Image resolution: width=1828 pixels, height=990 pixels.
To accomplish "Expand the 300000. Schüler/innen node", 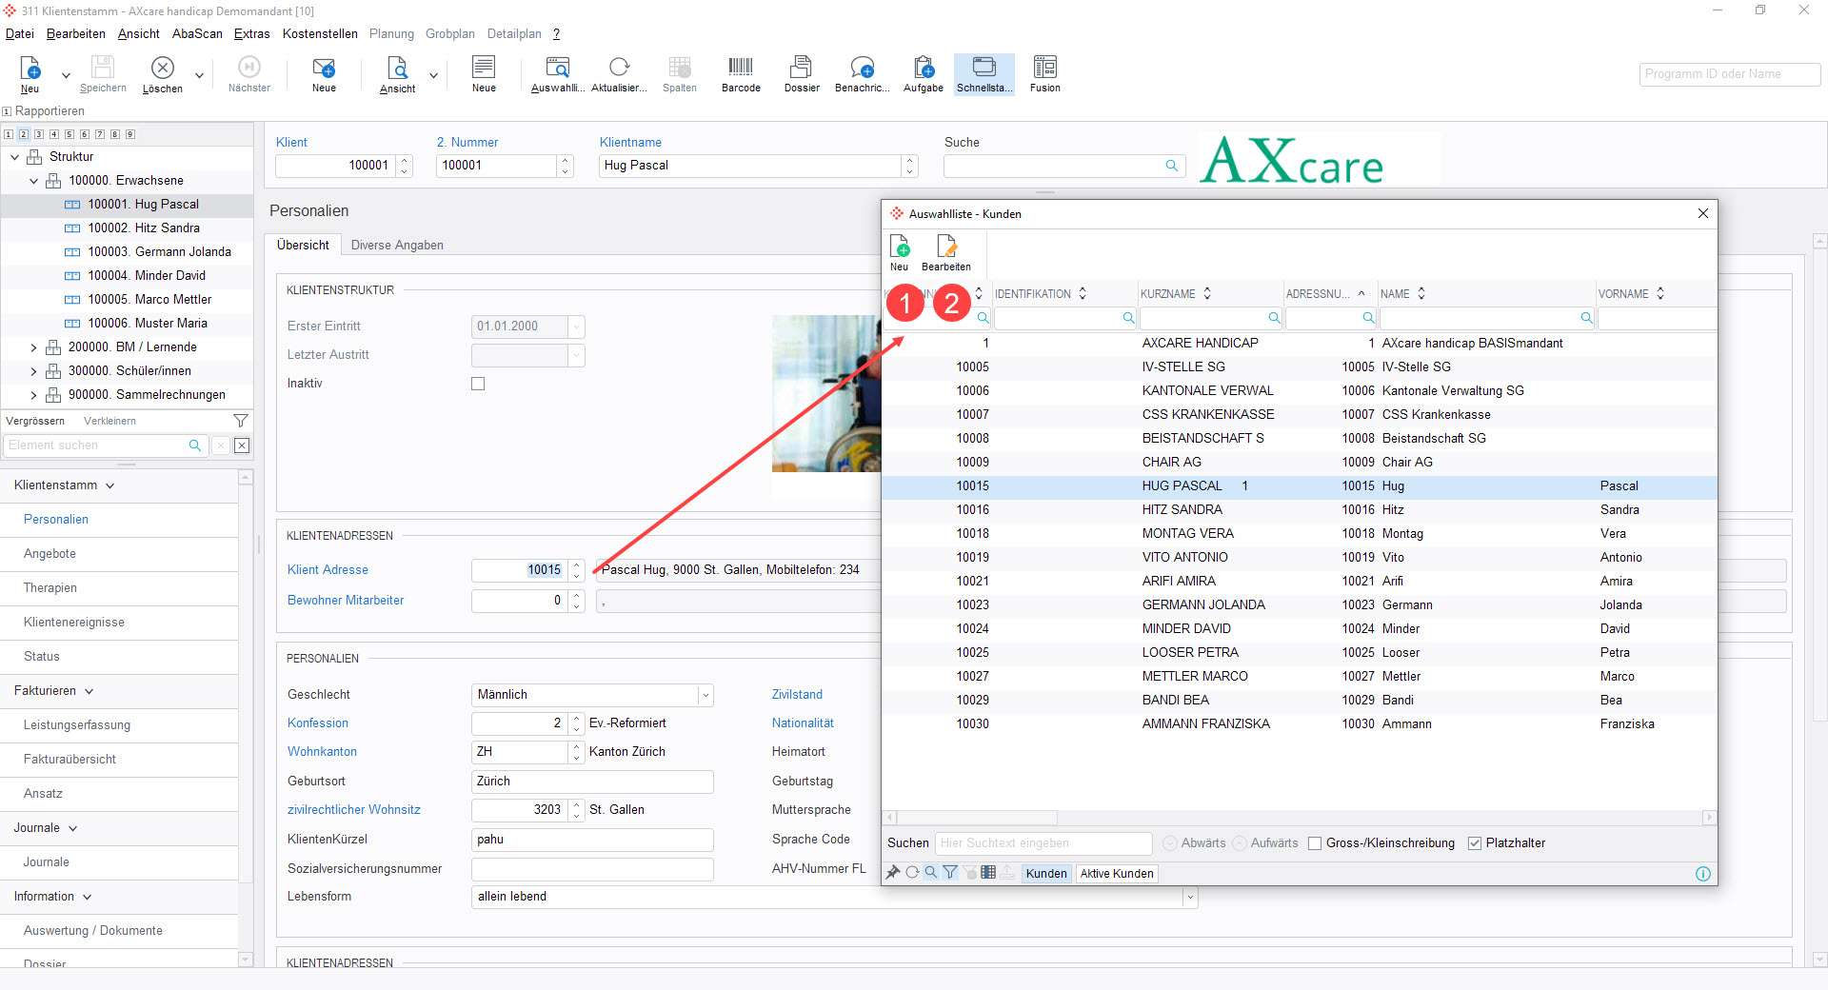I will pyautogui.click(x=33, y=371).
